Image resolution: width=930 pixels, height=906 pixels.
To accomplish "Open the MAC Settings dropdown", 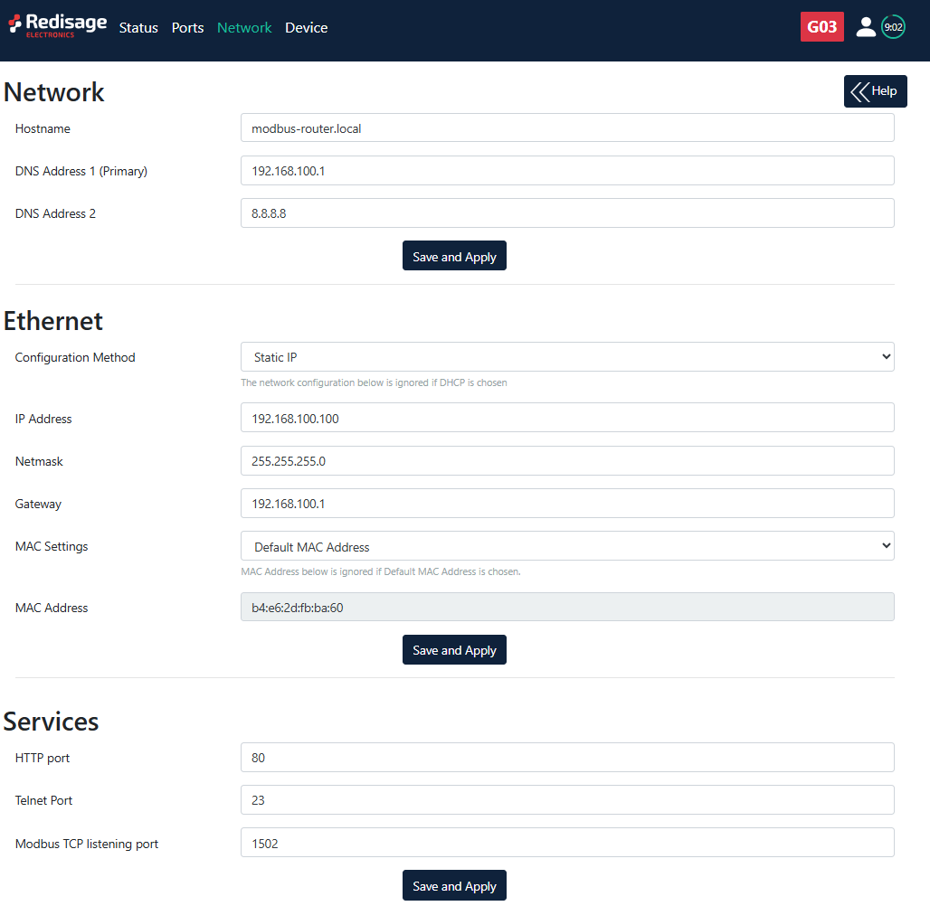I will coord(567,546).
